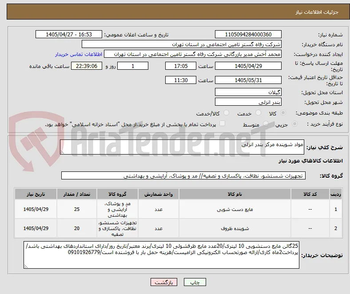350x294 pixels.
Task: Click the remaining days field showing 1
Action: click(x=133, y=66)
